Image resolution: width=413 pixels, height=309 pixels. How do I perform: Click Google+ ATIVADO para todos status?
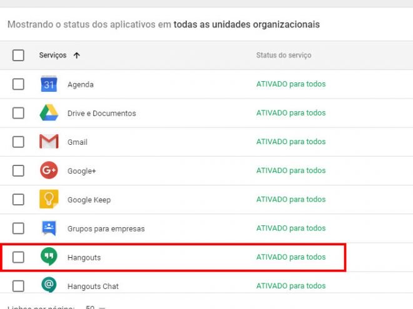(291, 170)
